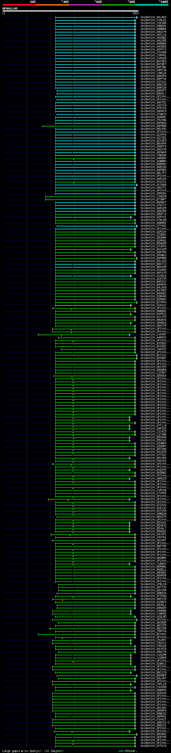Choose the UniRef100_A5KC76 row label
The width and height of the screenshot is (171, 753).
pyautogui.click(x=153, y=651)
